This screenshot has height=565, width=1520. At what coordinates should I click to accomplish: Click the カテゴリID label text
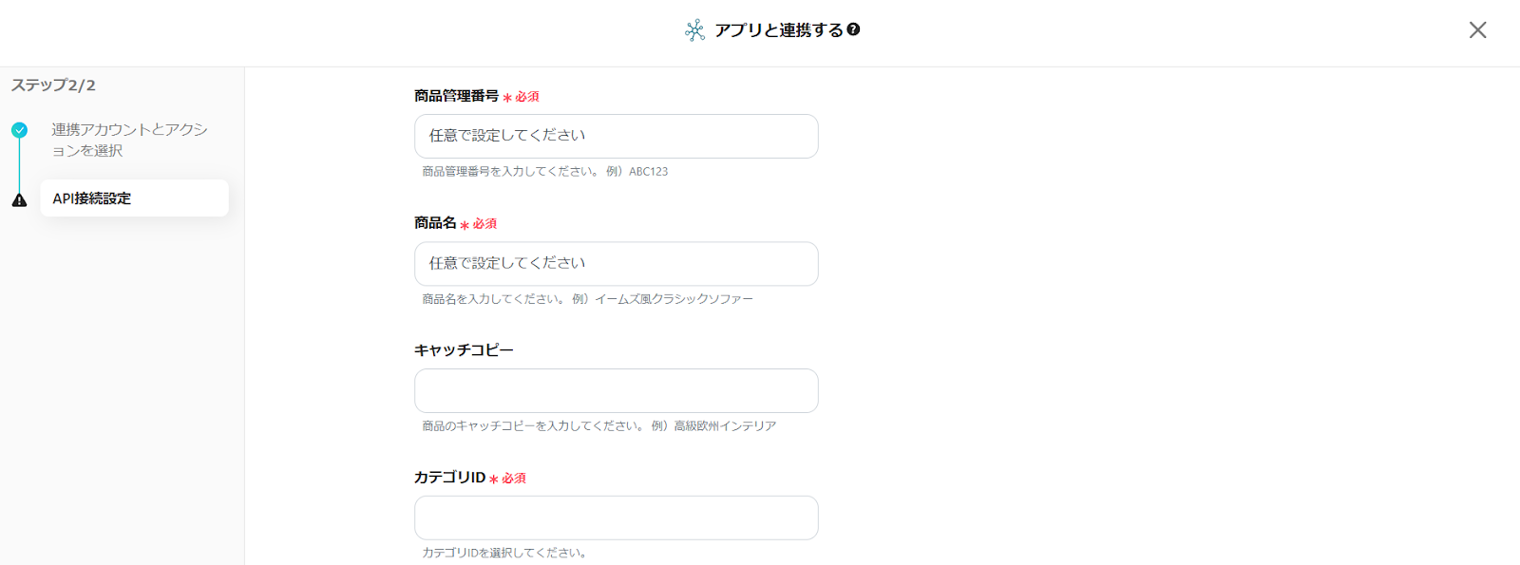[x=449, y=478]
